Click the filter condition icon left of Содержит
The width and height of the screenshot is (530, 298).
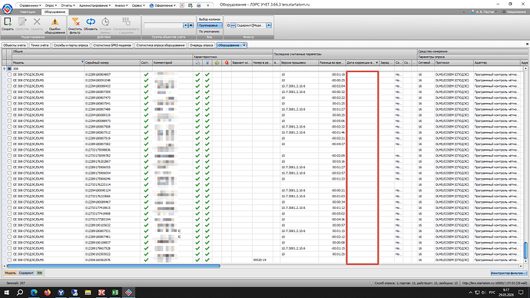click(234, 25)
